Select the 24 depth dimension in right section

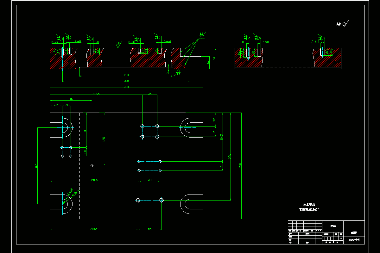point(239,53)
